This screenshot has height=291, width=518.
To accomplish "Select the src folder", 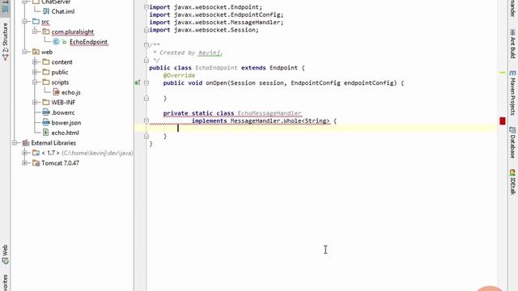I will tap(45, 22).
